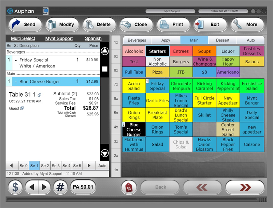
Task: Click the discount tag icon
Action: [129, 187]
